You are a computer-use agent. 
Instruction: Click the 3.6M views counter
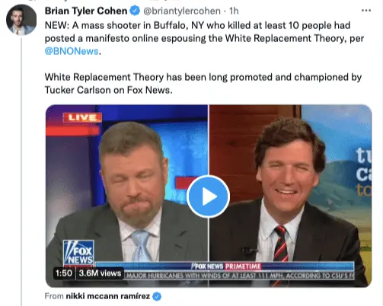pos(100,273)
